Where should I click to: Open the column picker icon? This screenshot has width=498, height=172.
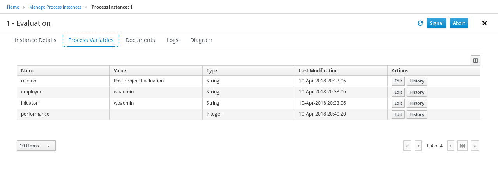[x=475, y=60]
